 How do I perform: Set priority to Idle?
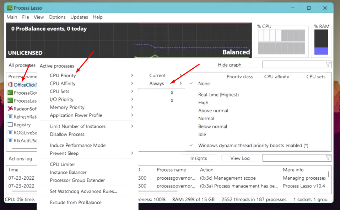[x=202, y=135]
